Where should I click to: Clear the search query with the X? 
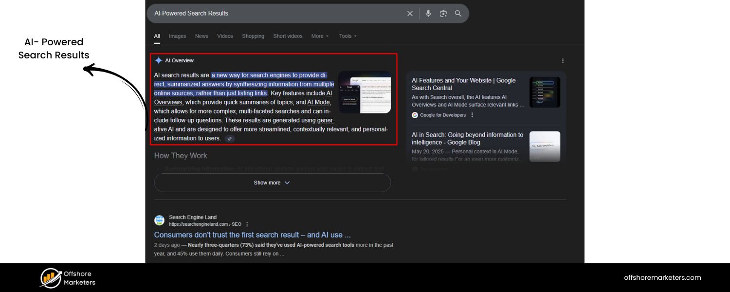[x=410, y=13]
